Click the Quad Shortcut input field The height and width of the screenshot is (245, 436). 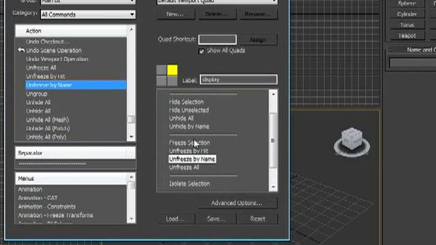coord(217,39)
